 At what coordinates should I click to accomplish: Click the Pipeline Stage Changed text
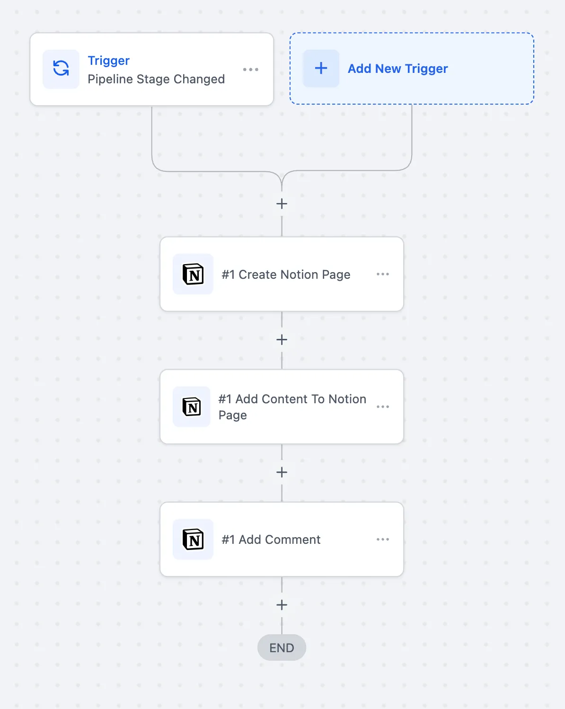click(x=156, y=79)
